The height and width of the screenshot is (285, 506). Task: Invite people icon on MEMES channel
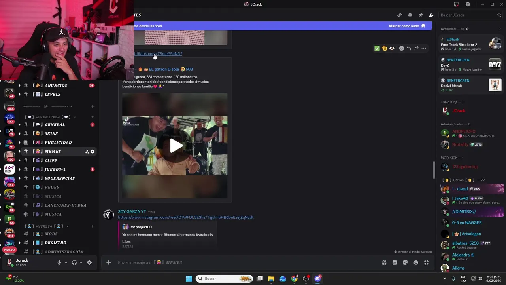tap(87, 152)
